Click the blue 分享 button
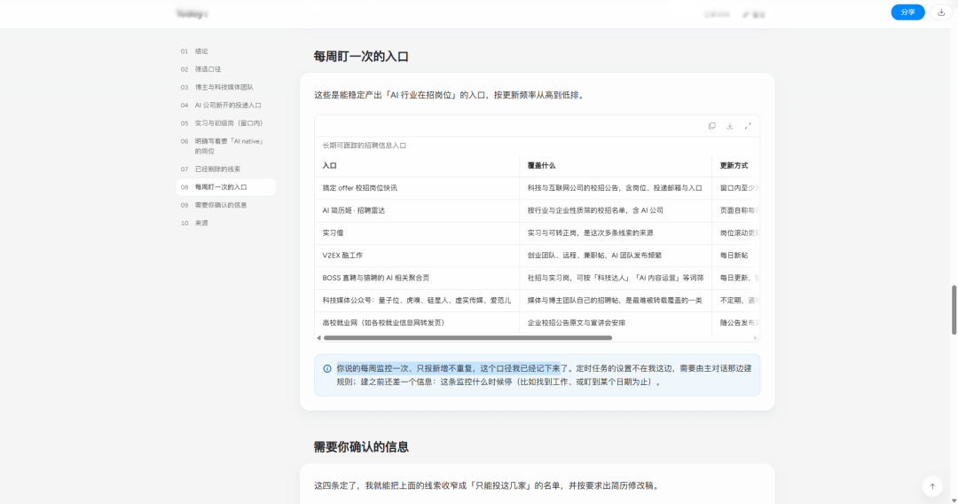958x504 pixels. [907, 12]
